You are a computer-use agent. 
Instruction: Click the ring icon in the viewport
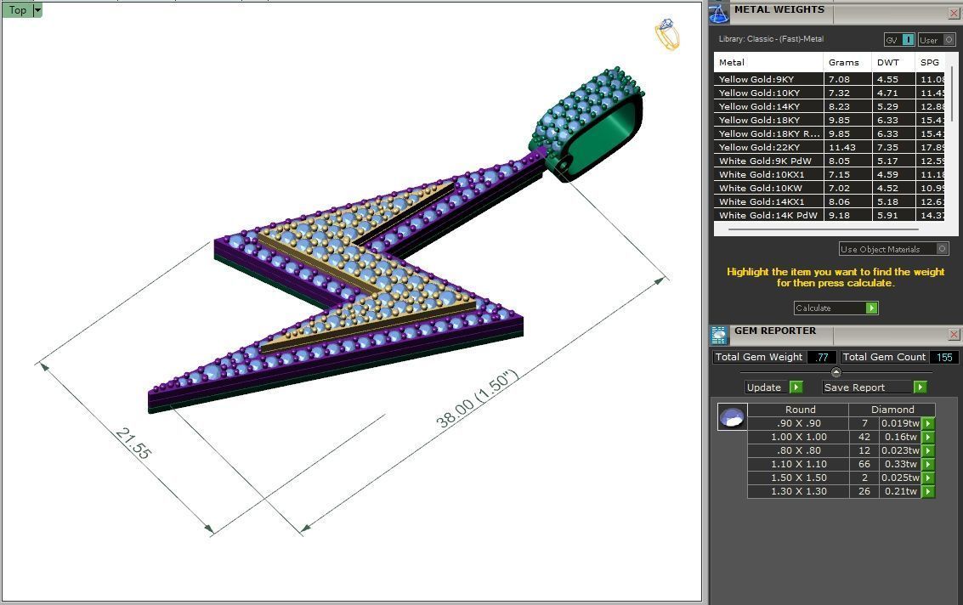667,34
